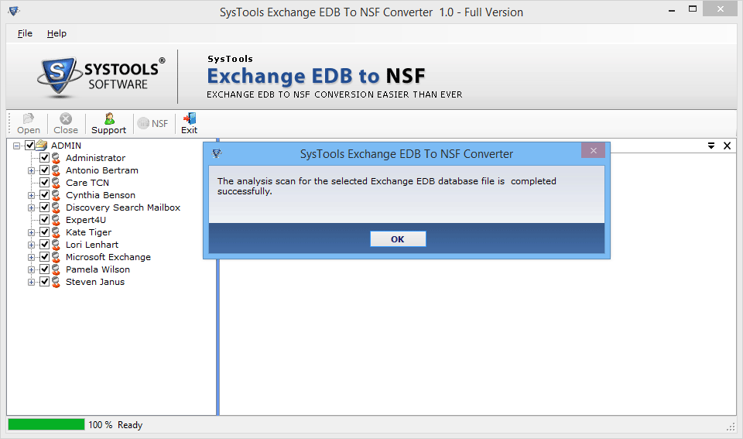Click the green 100% progress bar
Image resolution: width=743 pixels, height=439 pixels.
tap(46, 424)
